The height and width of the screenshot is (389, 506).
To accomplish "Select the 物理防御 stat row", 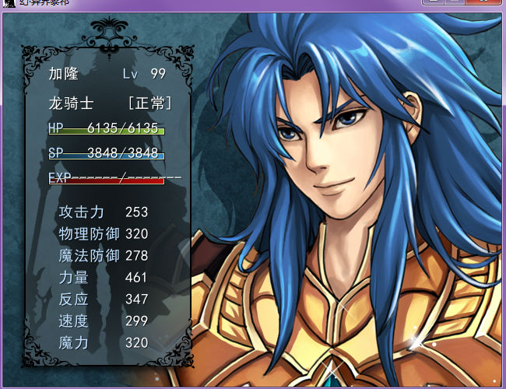I will click(104, 234).
